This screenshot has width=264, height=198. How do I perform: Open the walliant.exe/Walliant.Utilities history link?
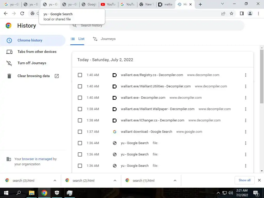tap(156, 86)
